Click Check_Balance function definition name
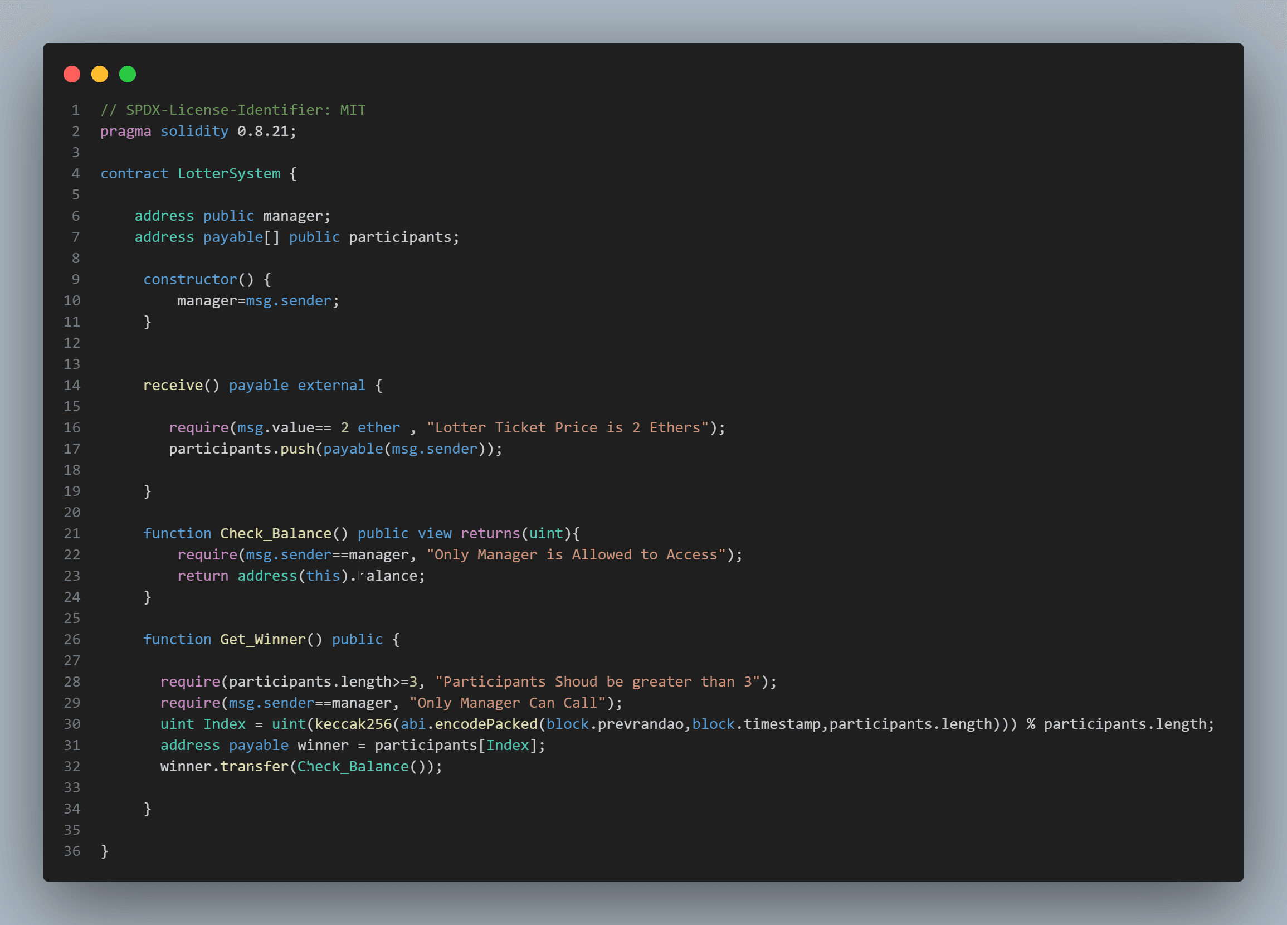Image resolution: width=1287 pixels, height=925 pixels. (275, 533)
